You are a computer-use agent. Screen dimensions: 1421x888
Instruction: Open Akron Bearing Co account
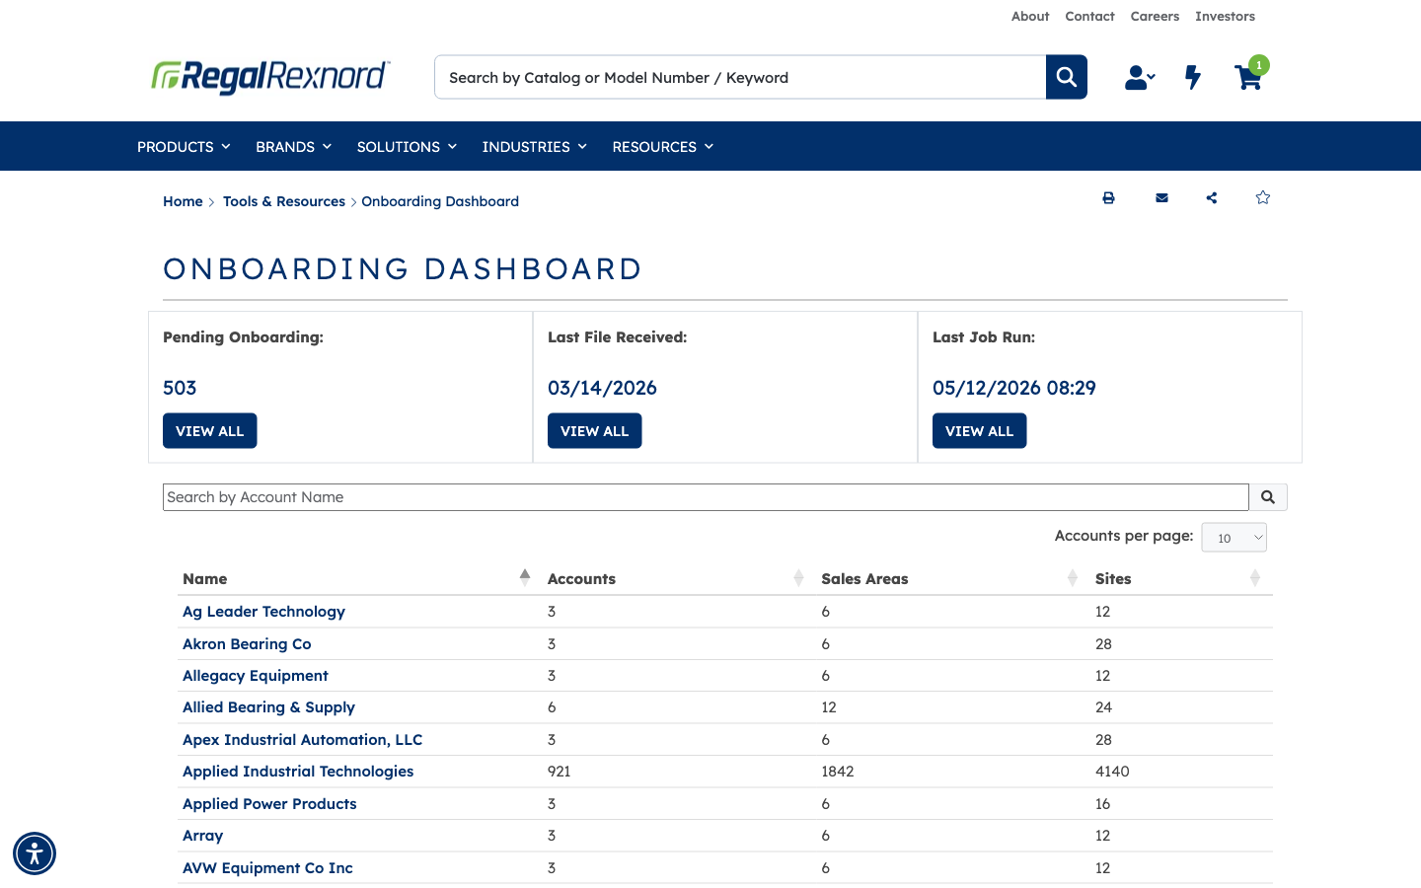tap(247, 644)
